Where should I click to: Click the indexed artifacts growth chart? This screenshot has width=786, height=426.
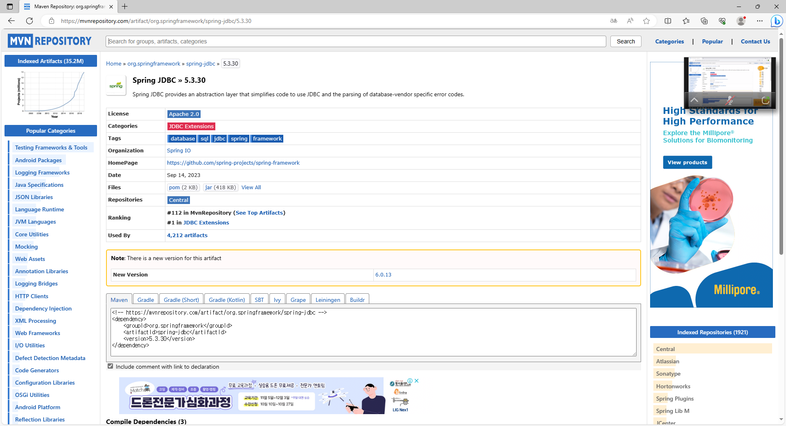(x=51, y=94)
